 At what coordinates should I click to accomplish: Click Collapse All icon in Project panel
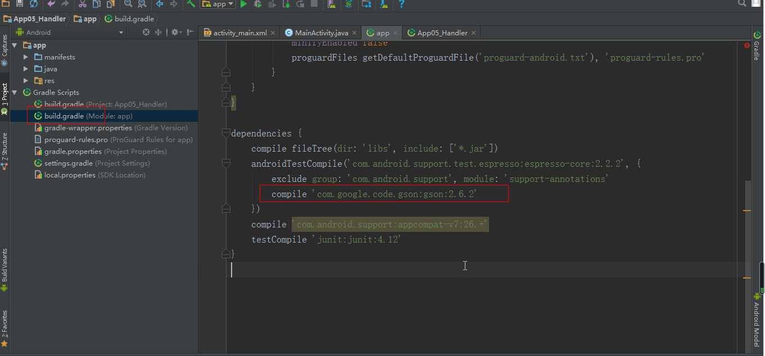pos(158,32)
